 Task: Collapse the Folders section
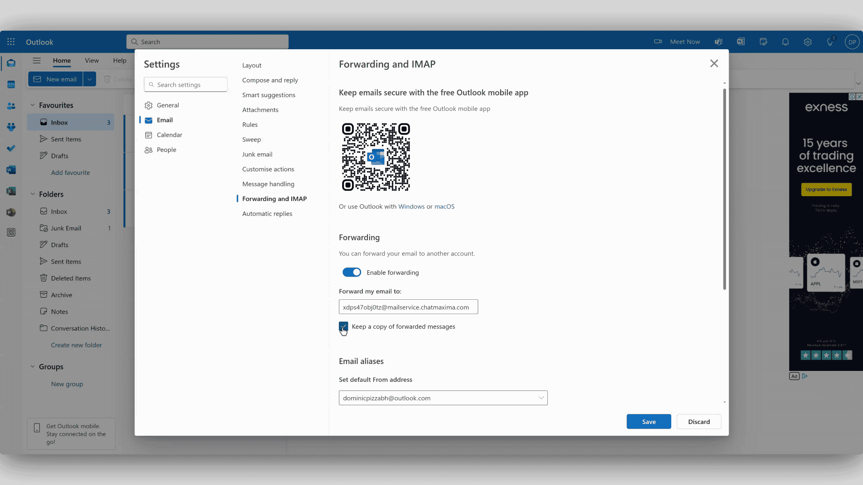click(32, 194)
